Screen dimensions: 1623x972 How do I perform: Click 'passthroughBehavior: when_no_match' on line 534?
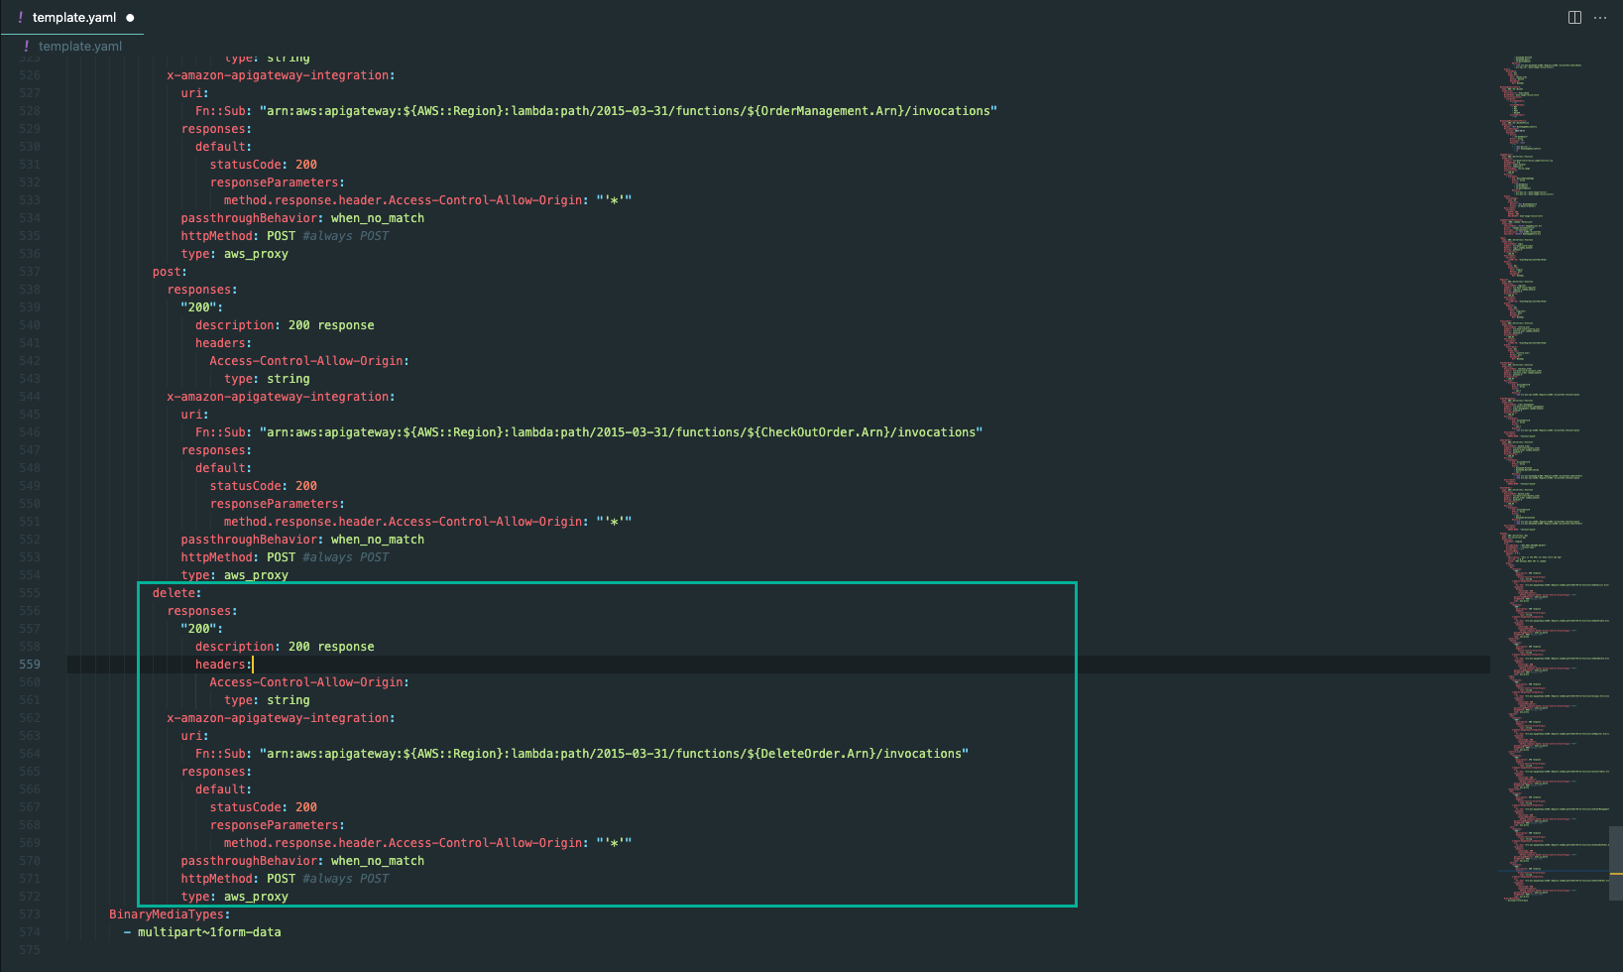click(x=302, y=218)
